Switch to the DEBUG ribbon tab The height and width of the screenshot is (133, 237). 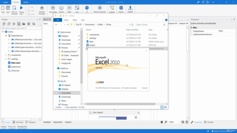(x=26, y=2)
